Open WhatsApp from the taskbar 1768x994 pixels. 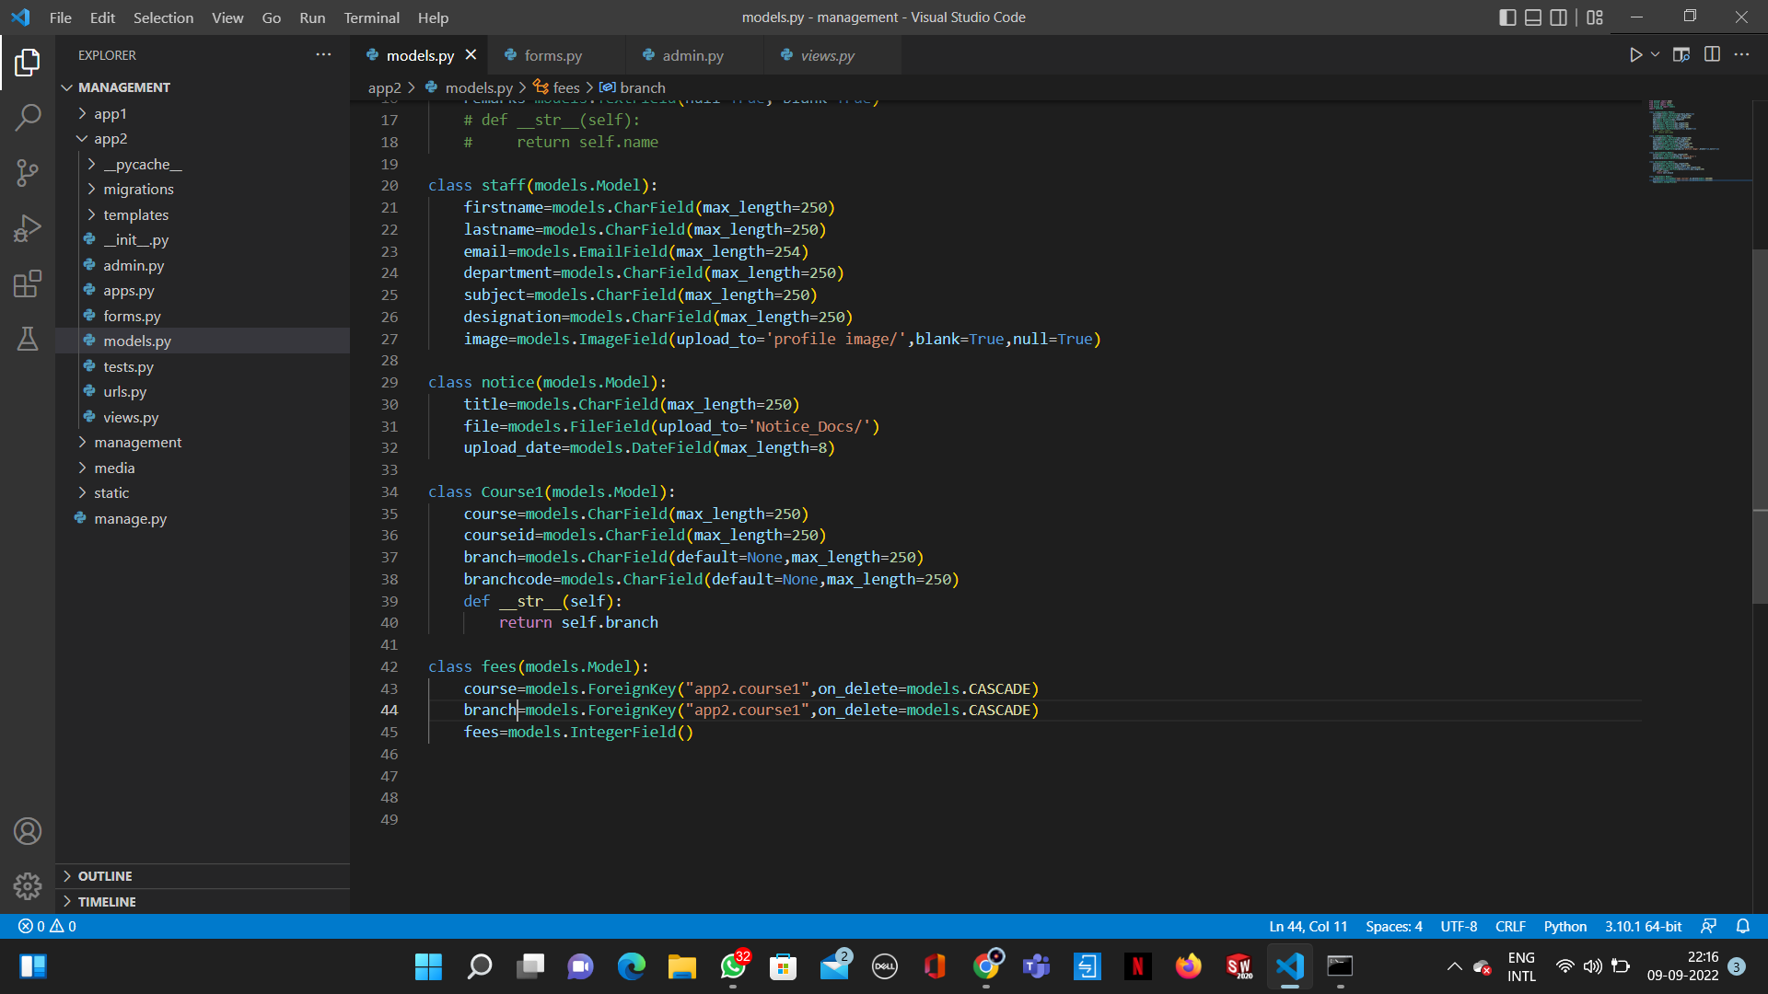tap(733, 966)
